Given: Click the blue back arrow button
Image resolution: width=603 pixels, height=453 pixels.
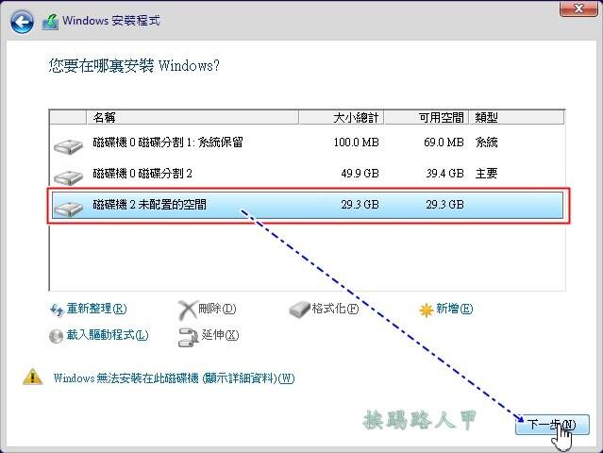Looking at the screenshot, I should (22, 22).
